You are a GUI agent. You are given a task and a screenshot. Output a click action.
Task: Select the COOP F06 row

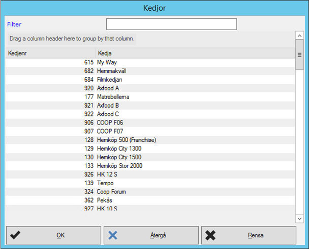[150, 122]
